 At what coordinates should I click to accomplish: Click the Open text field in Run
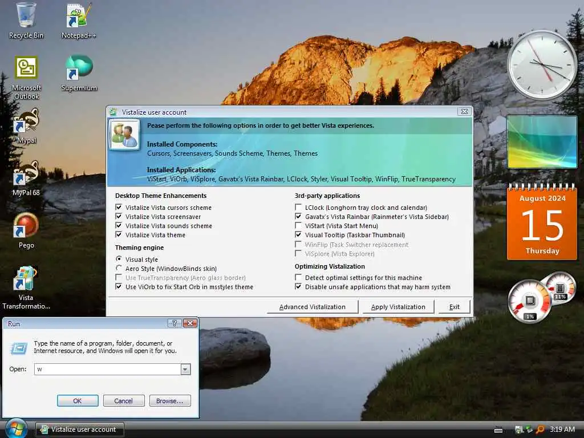(108, 369)
